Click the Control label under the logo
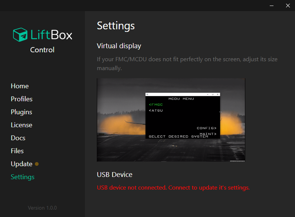 42,50
